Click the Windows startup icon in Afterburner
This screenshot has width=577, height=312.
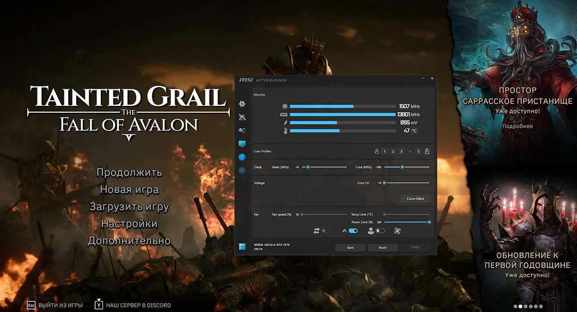point(242,247)
